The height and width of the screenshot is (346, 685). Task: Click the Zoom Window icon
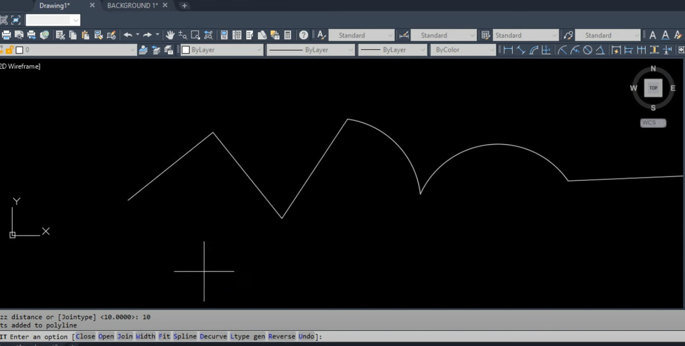(x=195, y=36)
